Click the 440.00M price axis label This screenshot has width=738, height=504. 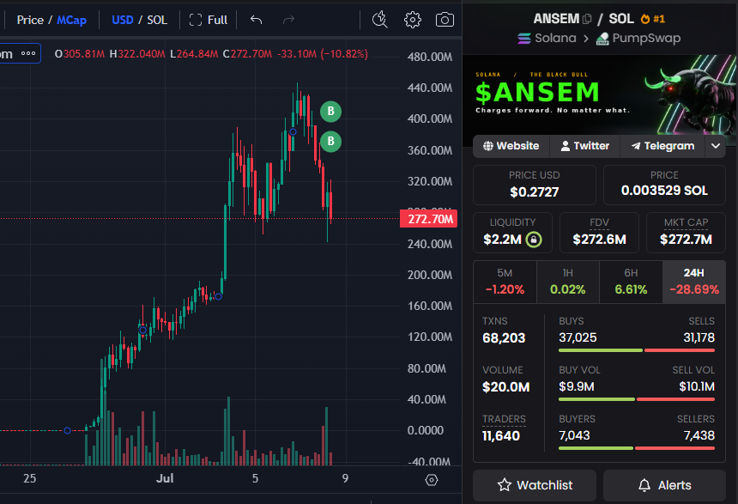click(x=430, y=88)
